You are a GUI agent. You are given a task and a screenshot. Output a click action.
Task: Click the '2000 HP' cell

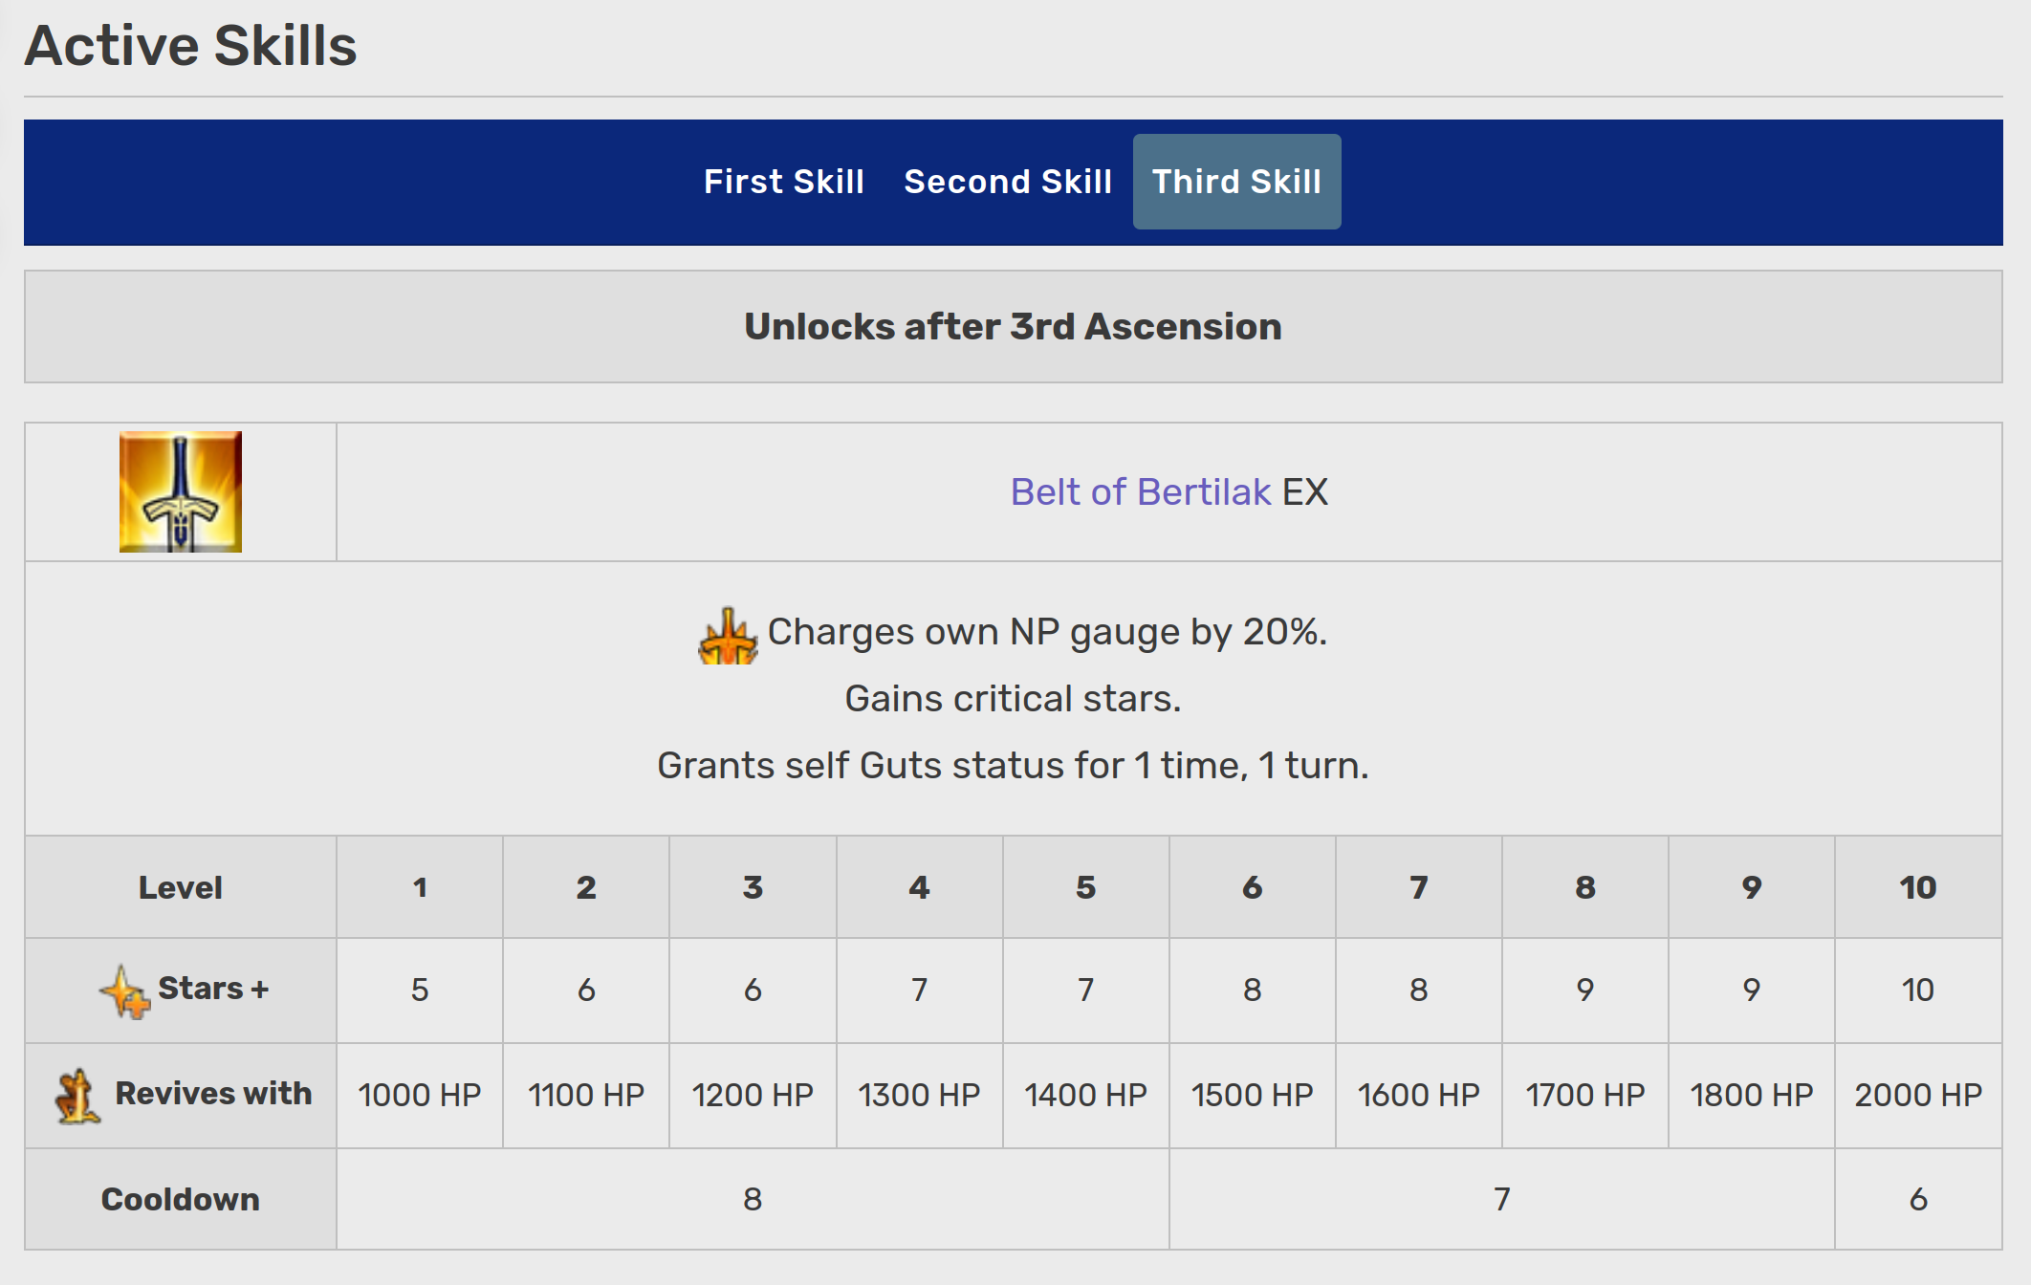point(1918,1096)
